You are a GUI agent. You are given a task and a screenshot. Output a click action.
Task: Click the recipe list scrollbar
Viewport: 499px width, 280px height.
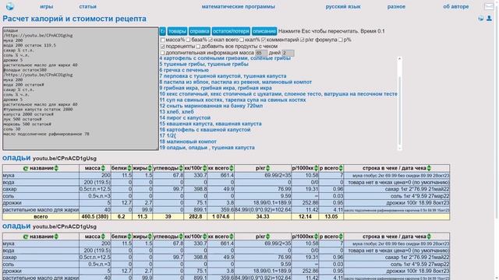click(400, 103)
